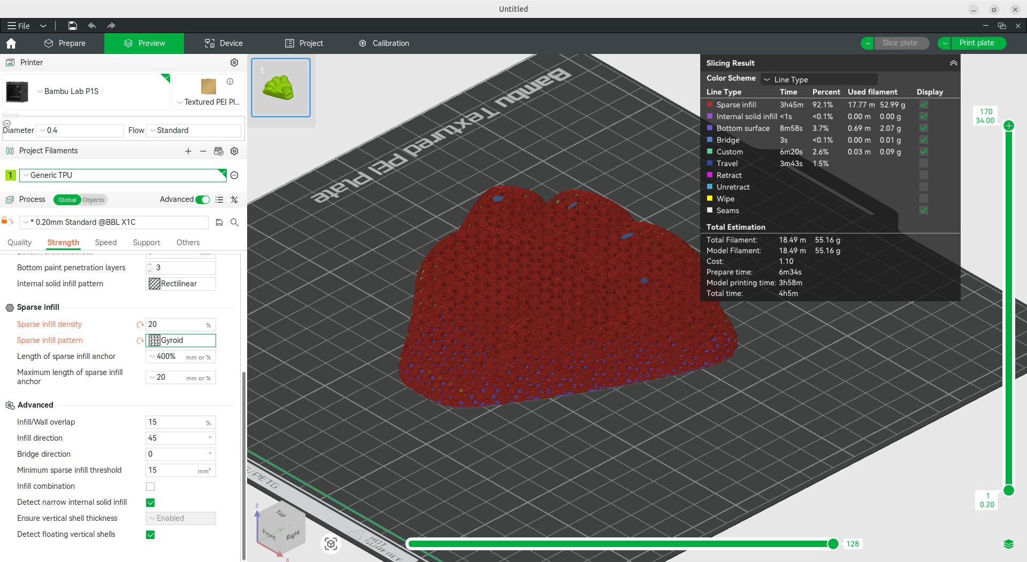Open the Flow Standard dropdown
This screenshot has height=562, width=1027.
pyautogui.click(x=194, y=130)
